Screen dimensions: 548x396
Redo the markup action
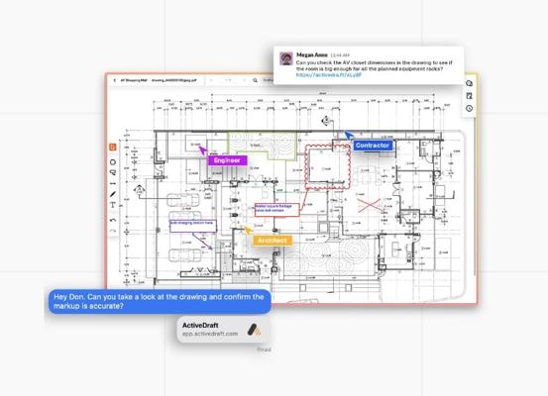pyautogui.click(x=113, y=231)
